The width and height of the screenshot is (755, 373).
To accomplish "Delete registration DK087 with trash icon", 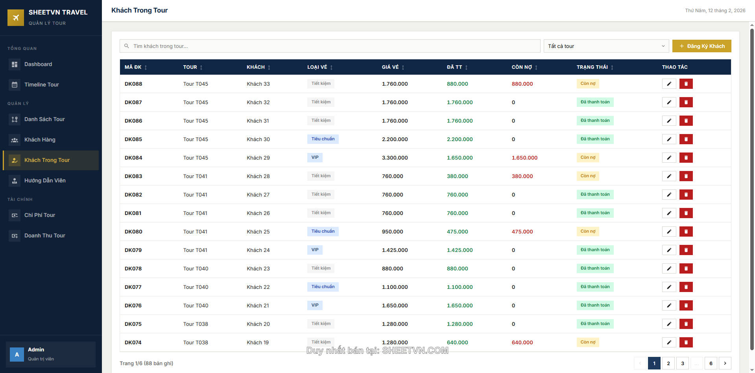I will [x=686, y=102].
